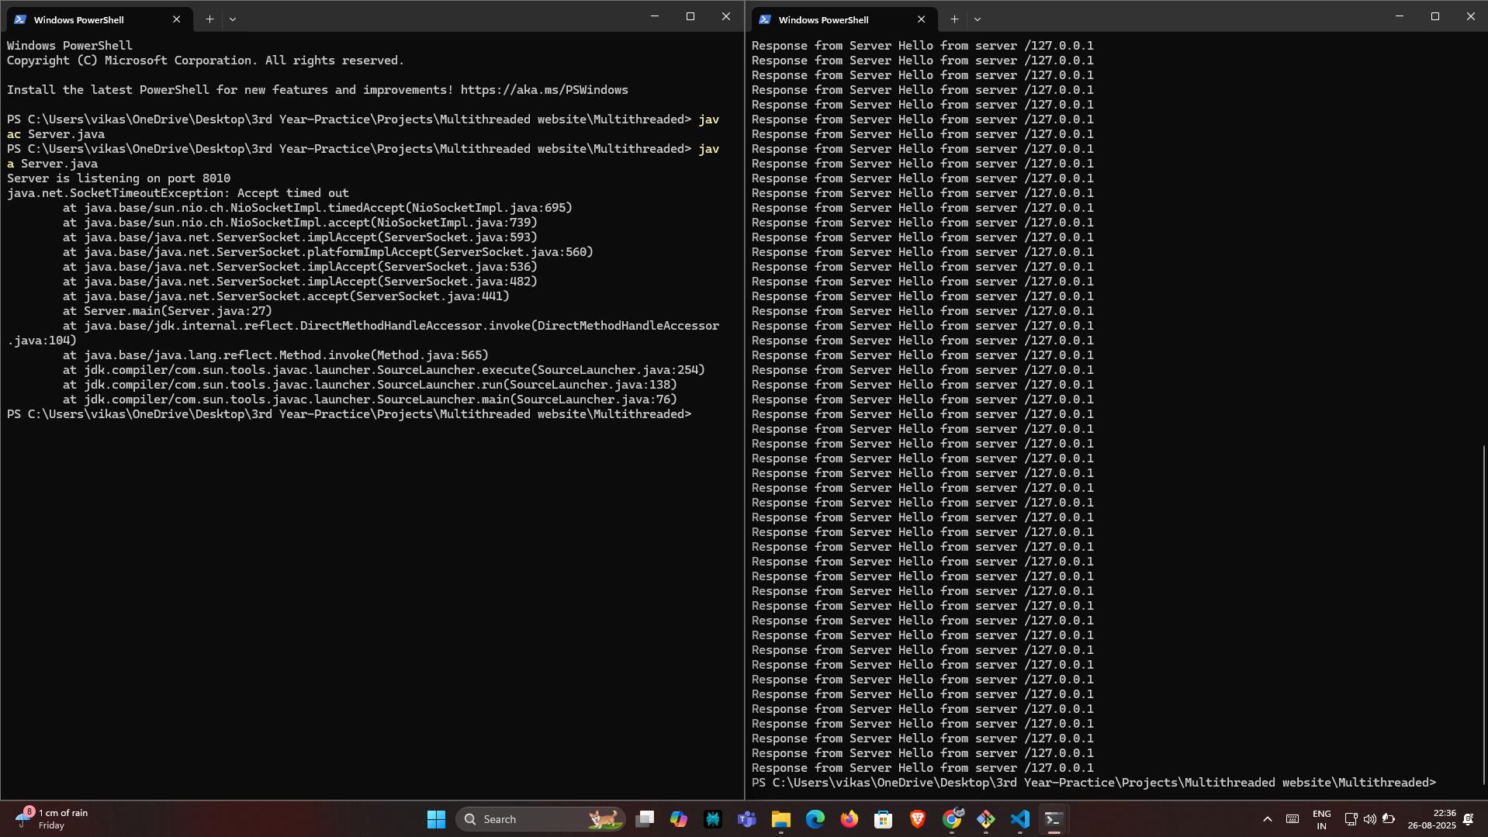Open Copilot from taskbar
This screenshot has height=837, width=1488.
(x=679, y=819)
